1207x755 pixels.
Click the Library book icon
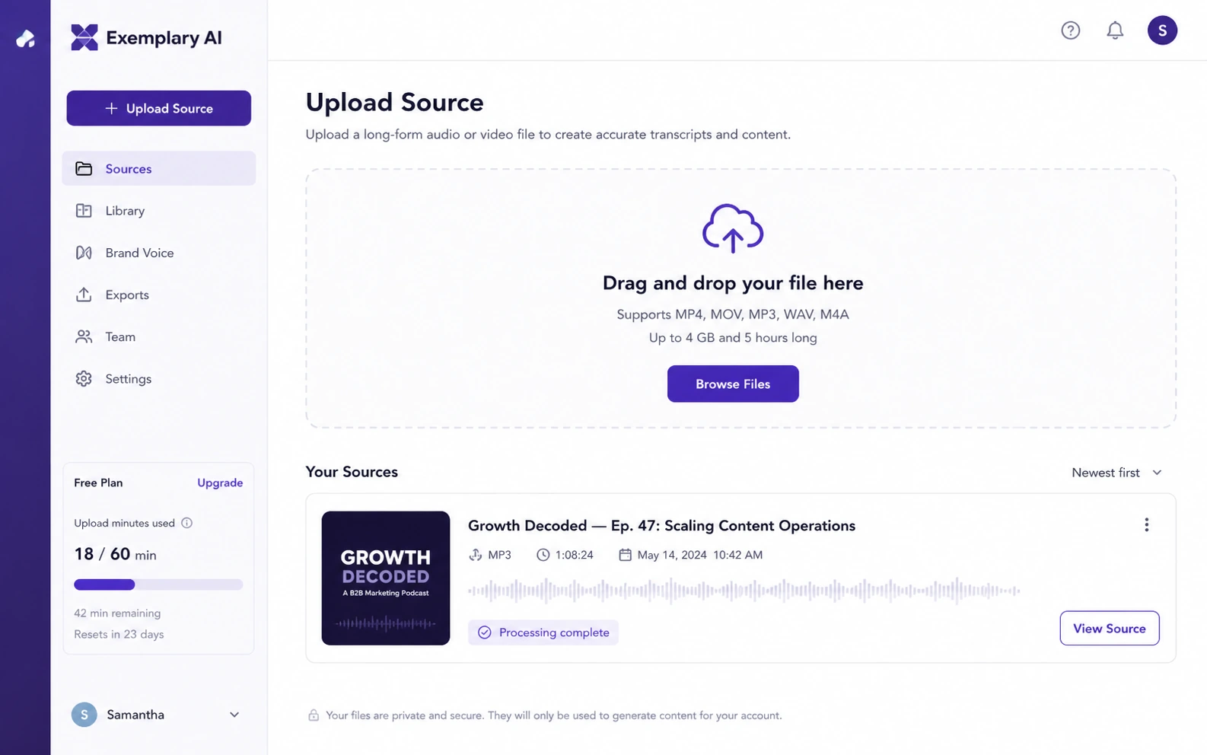[84, 211]
